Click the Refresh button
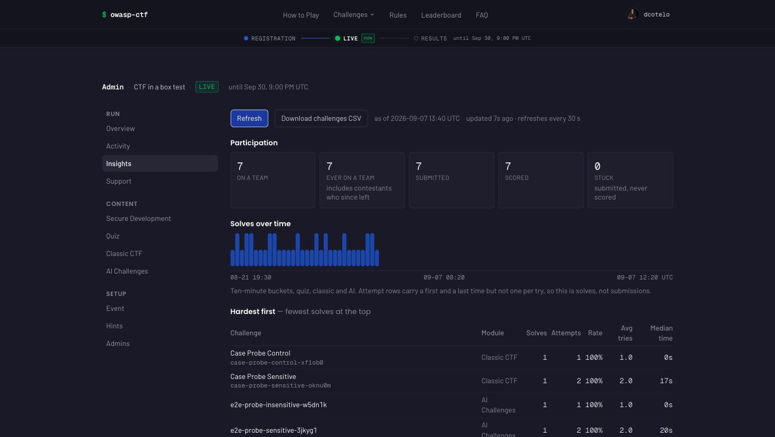The image size is (775, 437). (x=249, y=118)
